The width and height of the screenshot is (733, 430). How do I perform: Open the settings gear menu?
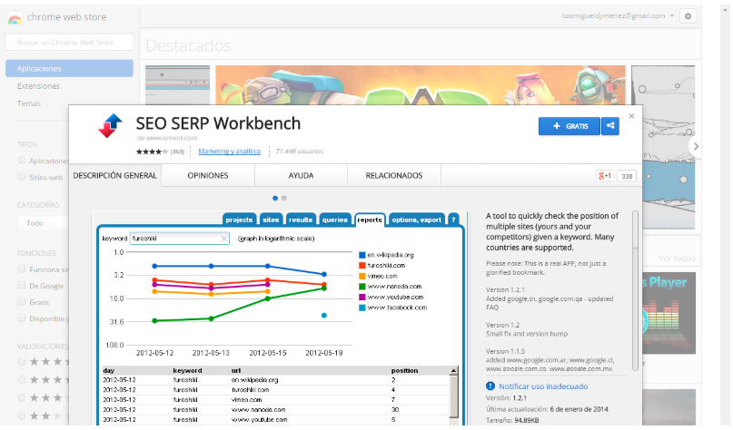688,15
